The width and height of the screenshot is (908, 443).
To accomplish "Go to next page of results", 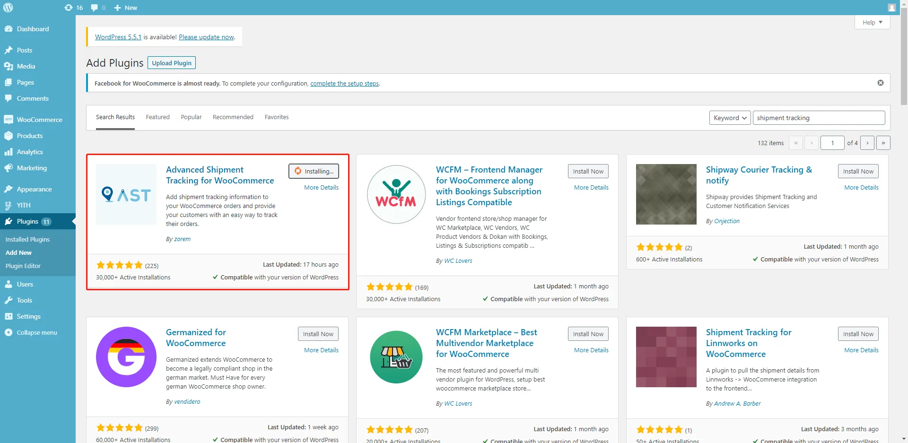I will 867,143.
